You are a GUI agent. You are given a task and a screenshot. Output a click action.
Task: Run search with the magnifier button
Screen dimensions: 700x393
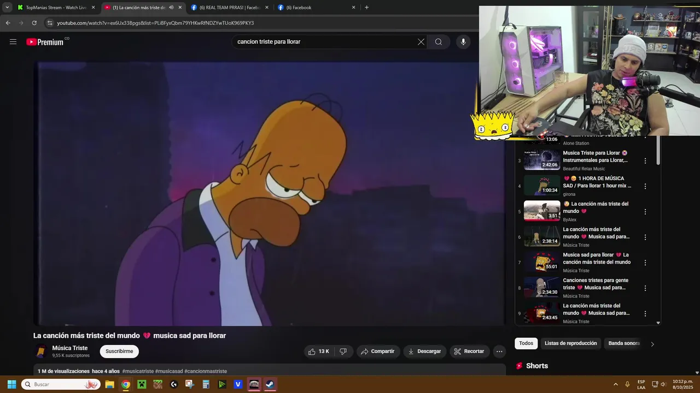439,41
